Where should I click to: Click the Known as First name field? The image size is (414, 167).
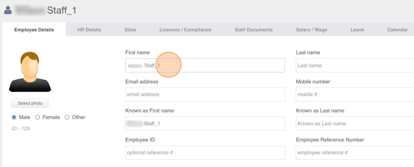point(205,124)
